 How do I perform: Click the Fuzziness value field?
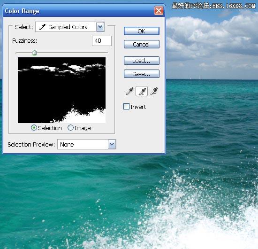[102, 41]
